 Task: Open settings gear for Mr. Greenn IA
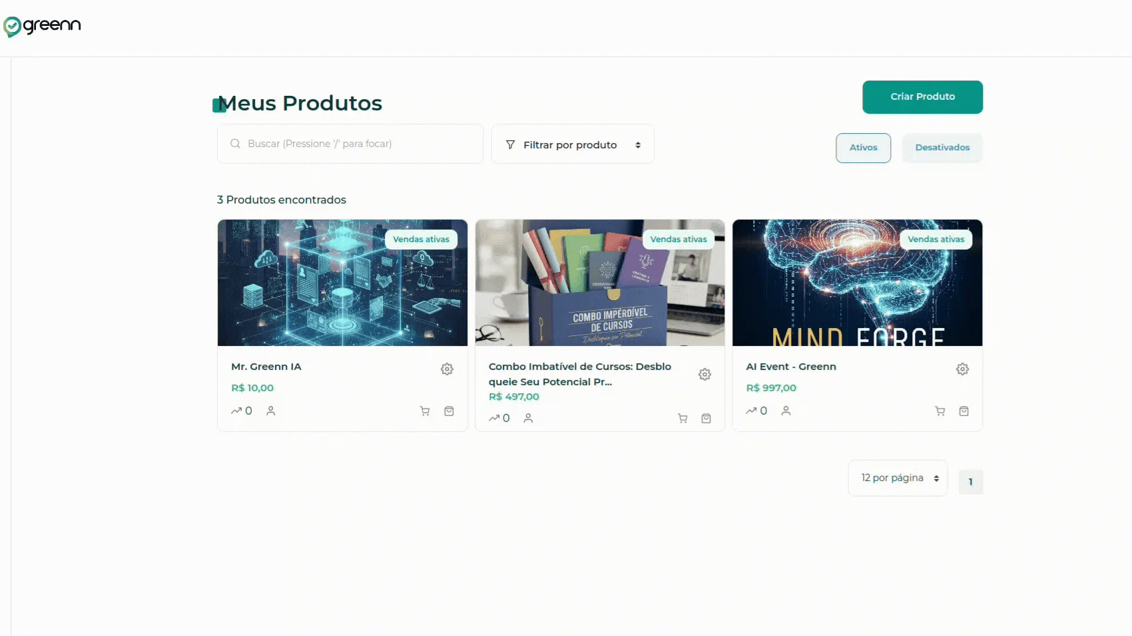[x=447, y=369]
